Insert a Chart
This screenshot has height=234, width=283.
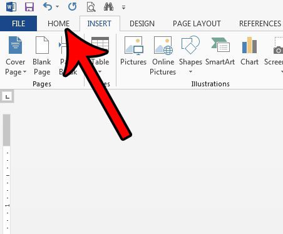(249, 51)
